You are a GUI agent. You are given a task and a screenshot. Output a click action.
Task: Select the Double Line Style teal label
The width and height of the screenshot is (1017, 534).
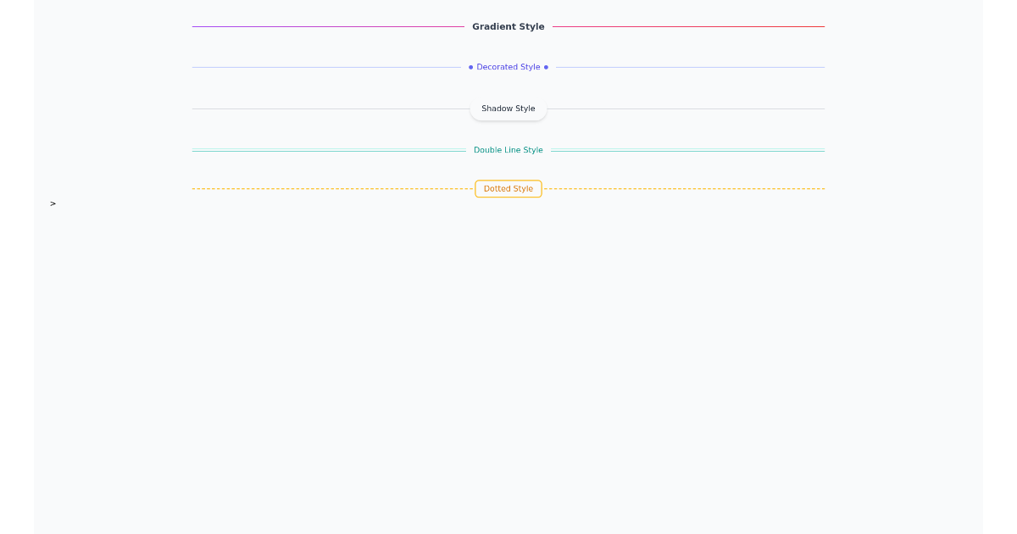pos(508,150)
